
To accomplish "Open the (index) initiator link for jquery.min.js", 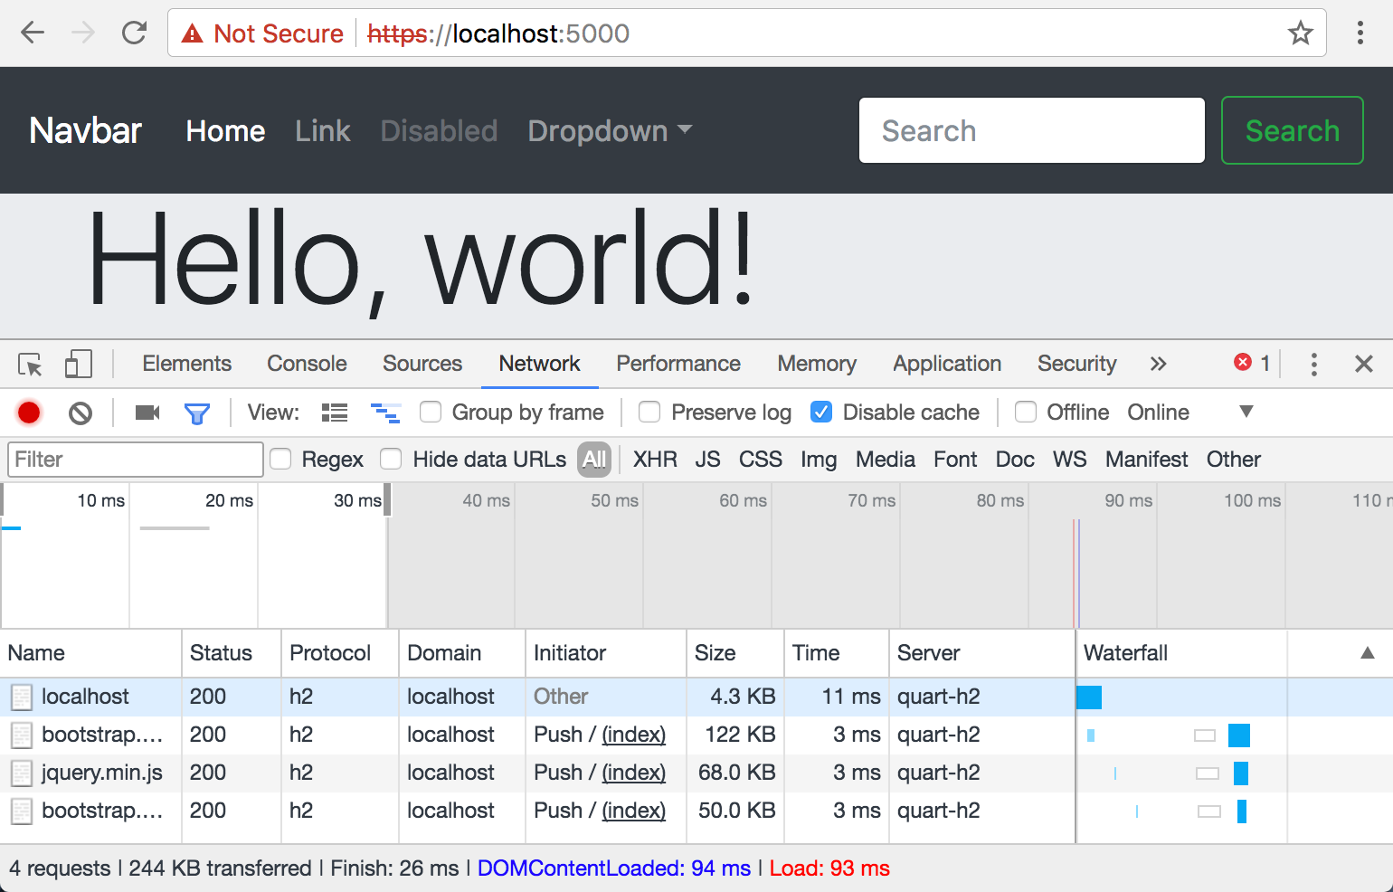I will pyautogui.click(x=633, y=773).
